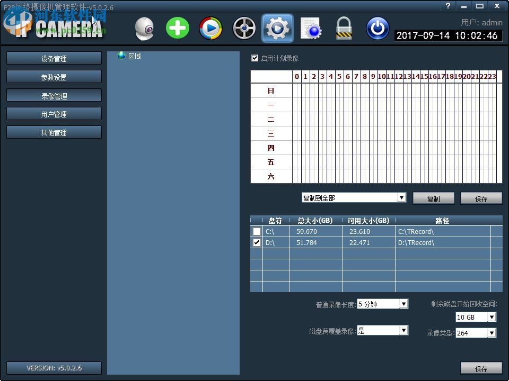This screenshot has width=509, height=381.
Task: Click the 23.610 available size cell
Action: coord(369,231)
